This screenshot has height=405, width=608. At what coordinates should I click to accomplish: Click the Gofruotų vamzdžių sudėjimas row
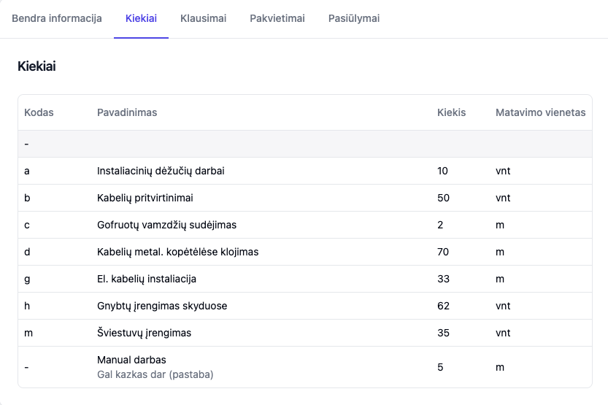[x=305, y=225]
